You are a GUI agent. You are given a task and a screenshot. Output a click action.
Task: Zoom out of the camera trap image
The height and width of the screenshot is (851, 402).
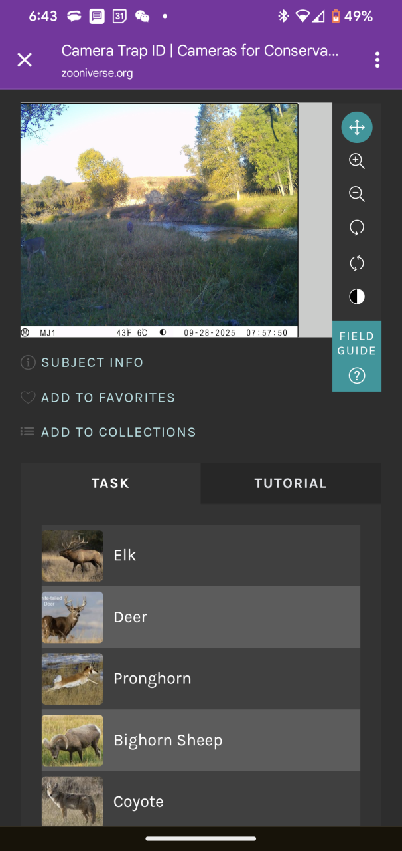(x=357, y=194)
